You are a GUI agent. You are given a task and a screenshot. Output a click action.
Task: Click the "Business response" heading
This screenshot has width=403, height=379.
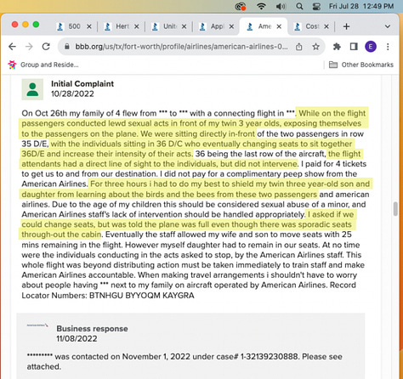92,329
